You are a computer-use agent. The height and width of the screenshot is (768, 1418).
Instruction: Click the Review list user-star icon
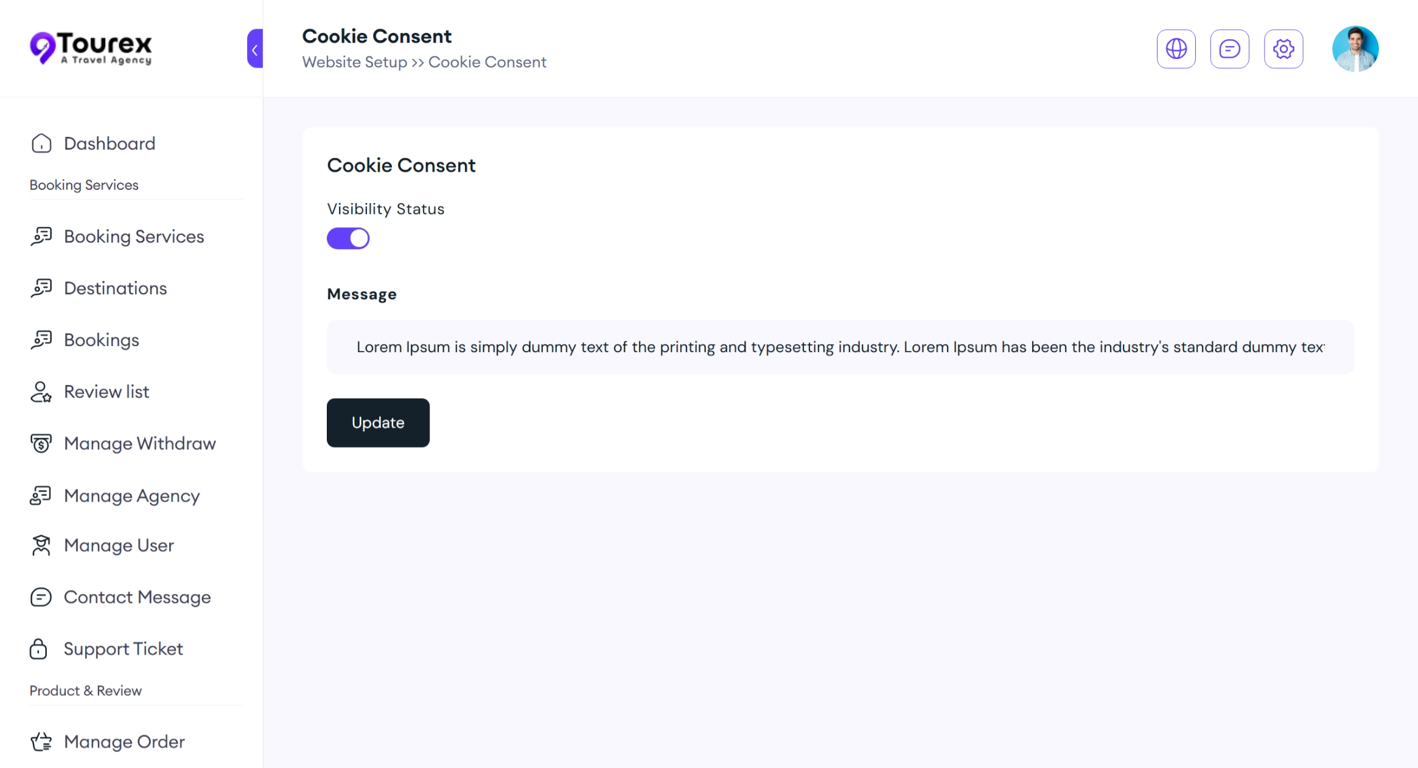click(x=41, y=392)
